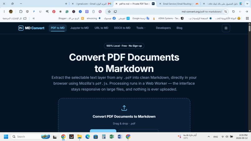Click the page vertical scrollbar thumb

249,28
